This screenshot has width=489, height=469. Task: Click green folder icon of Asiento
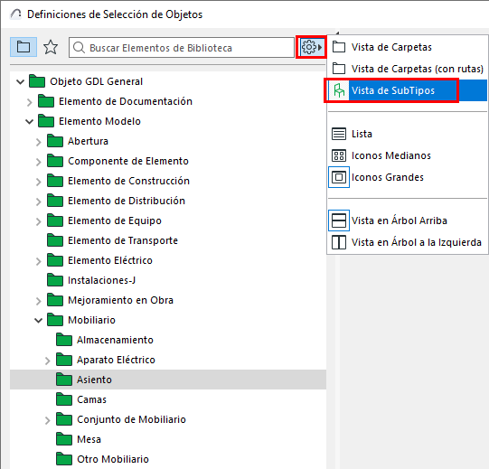tap(64, 380)
